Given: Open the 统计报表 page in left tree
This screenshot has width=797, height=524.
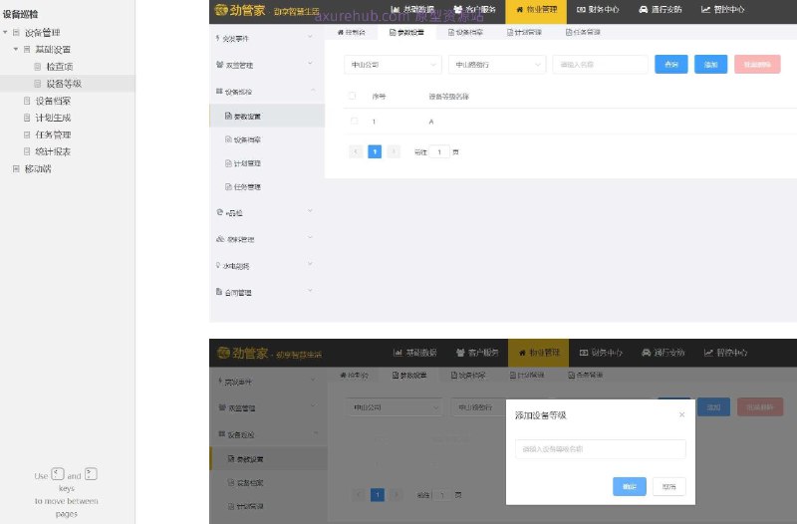Looking at the screenshot, I should click(x=53, y=151).
